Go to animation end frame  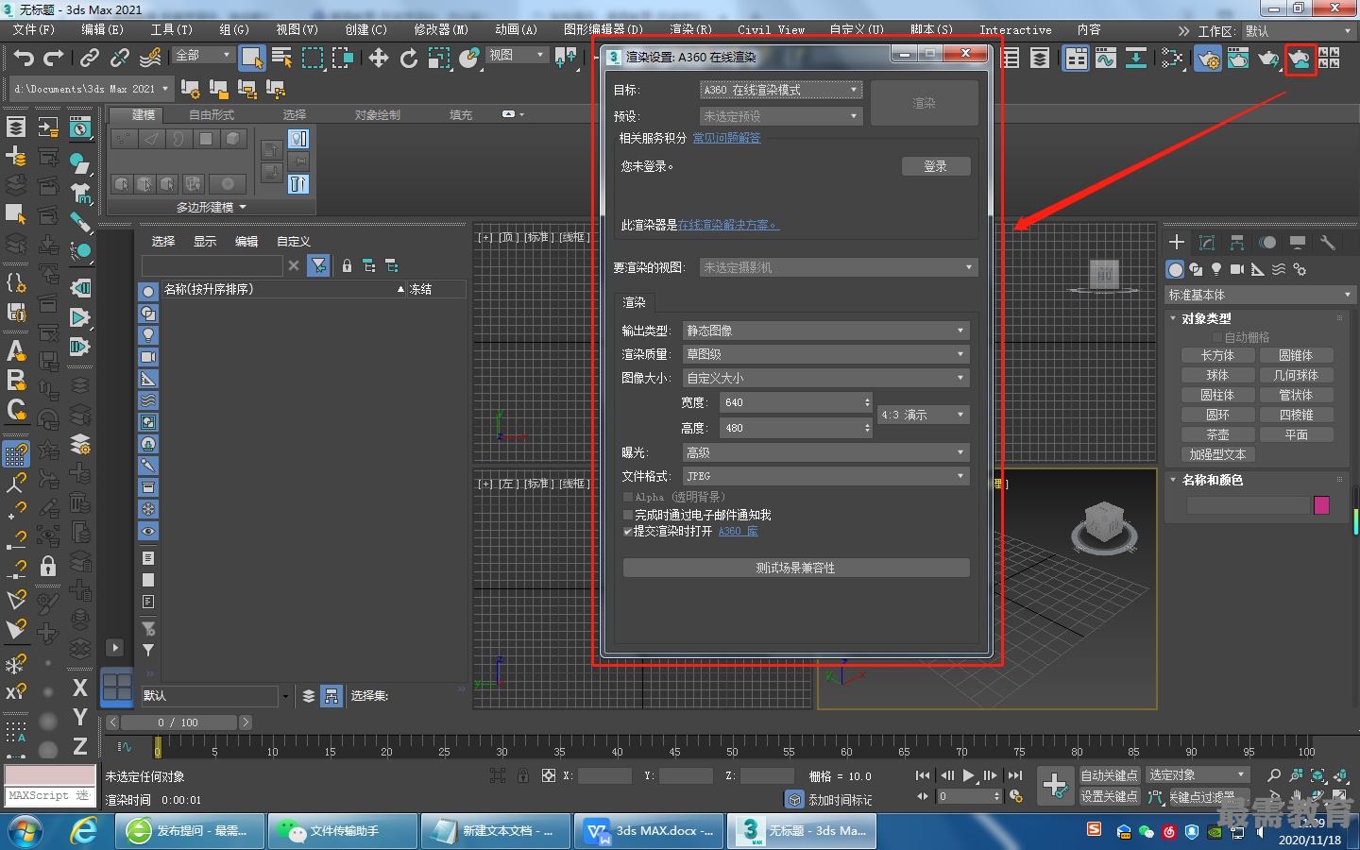point(1015,775)
